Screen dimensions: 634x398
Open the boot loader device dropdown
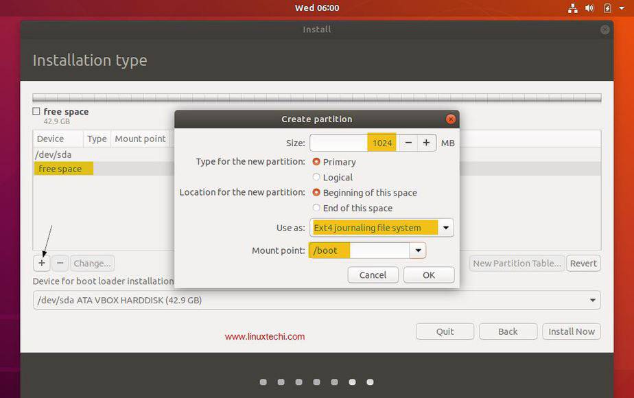click(591, 300)
